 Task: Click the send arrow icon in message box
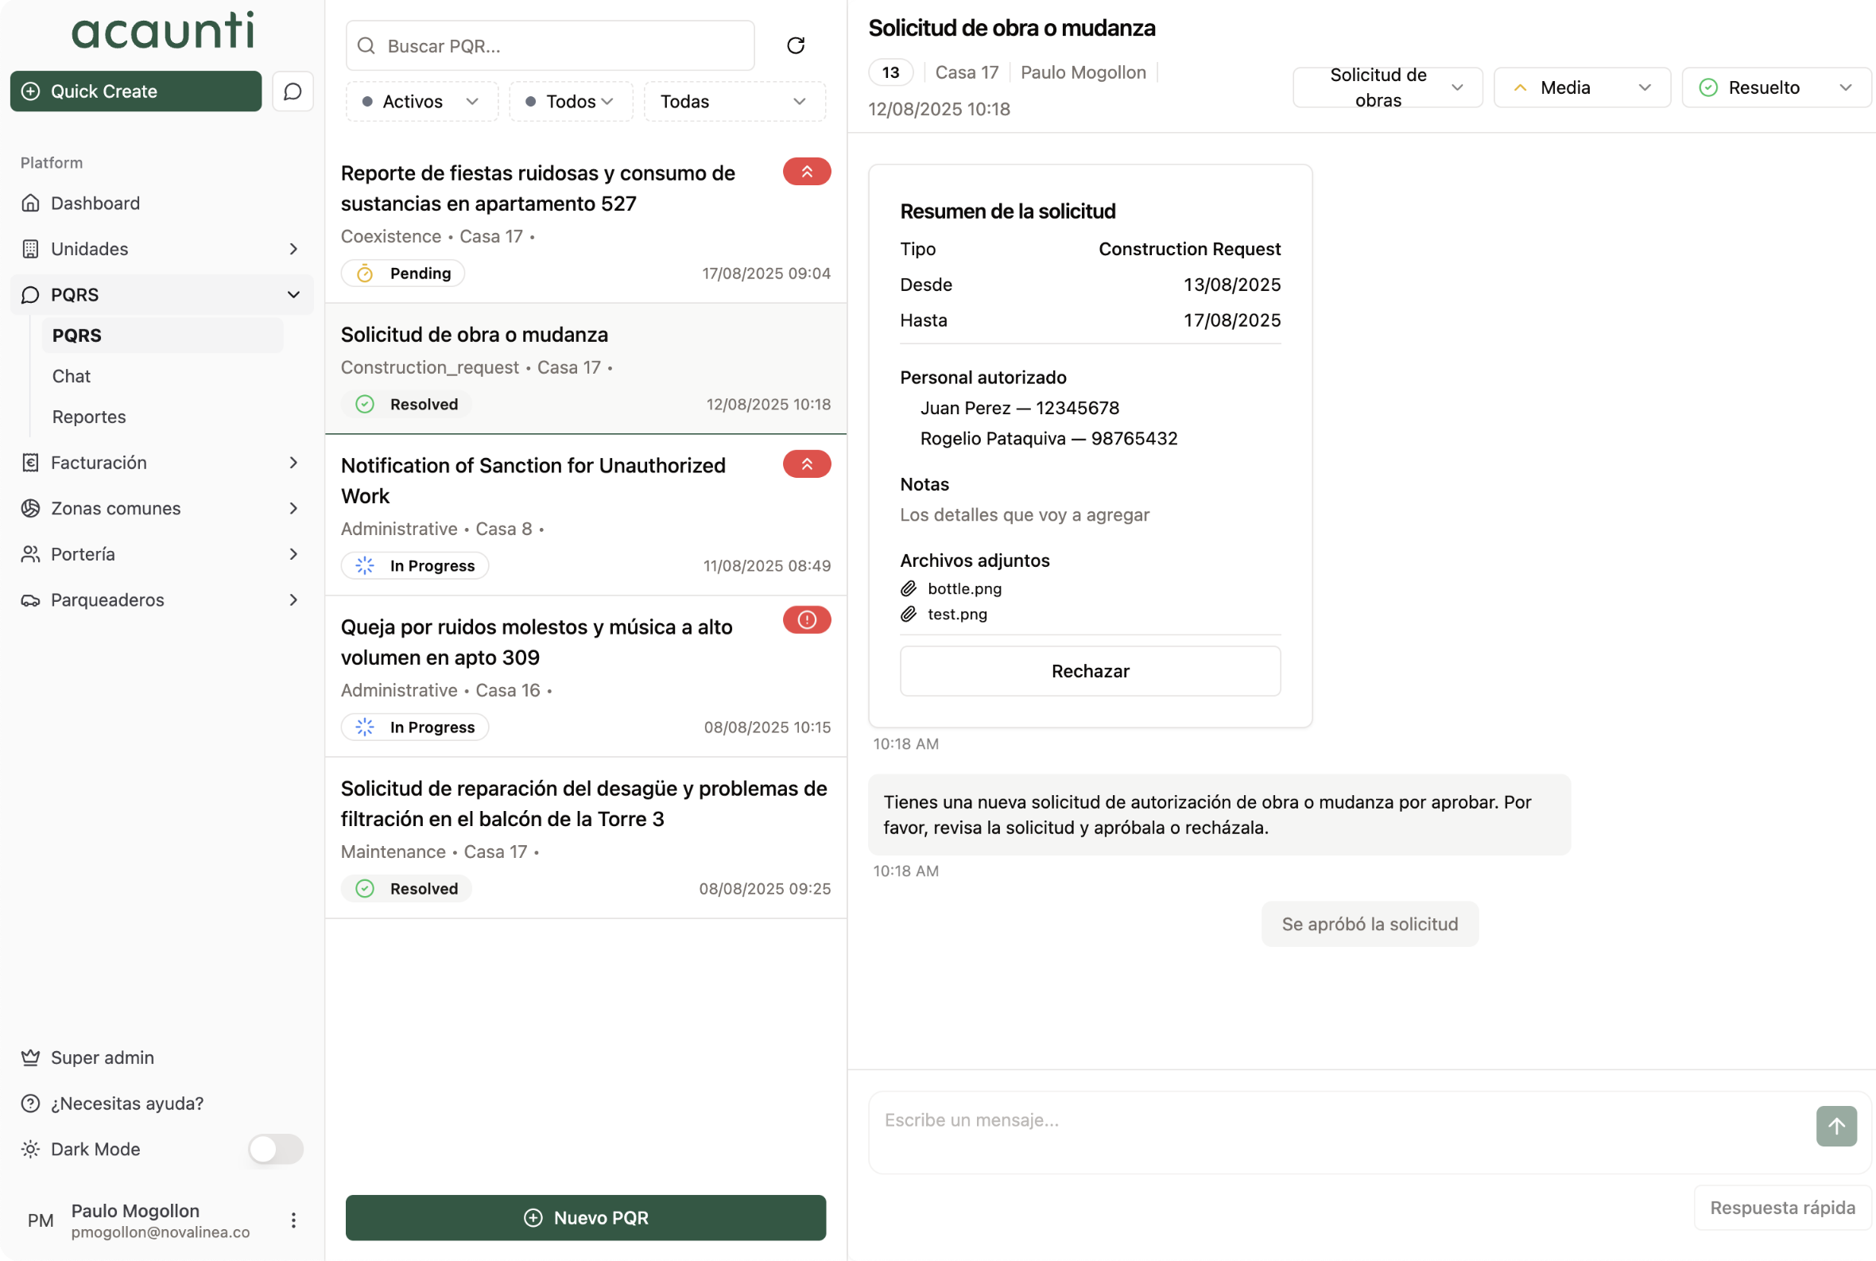point(1835,1126)
